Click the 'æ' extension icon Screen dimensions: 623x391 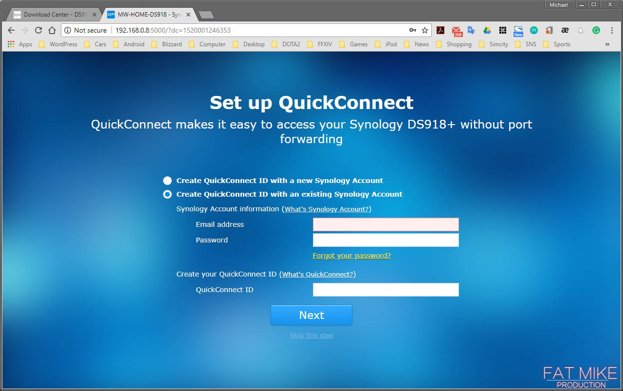click(x=565, y=30)
